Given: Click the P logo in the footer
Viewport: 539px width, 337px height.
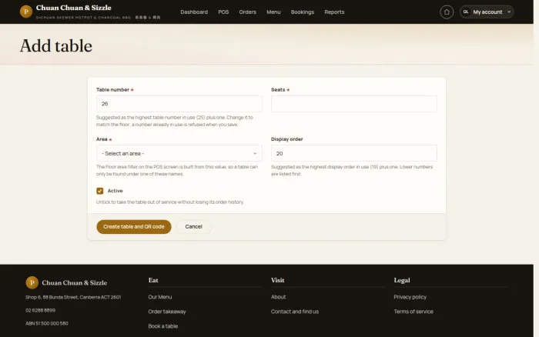Looking at the screenshot, I should click(32, 282).
